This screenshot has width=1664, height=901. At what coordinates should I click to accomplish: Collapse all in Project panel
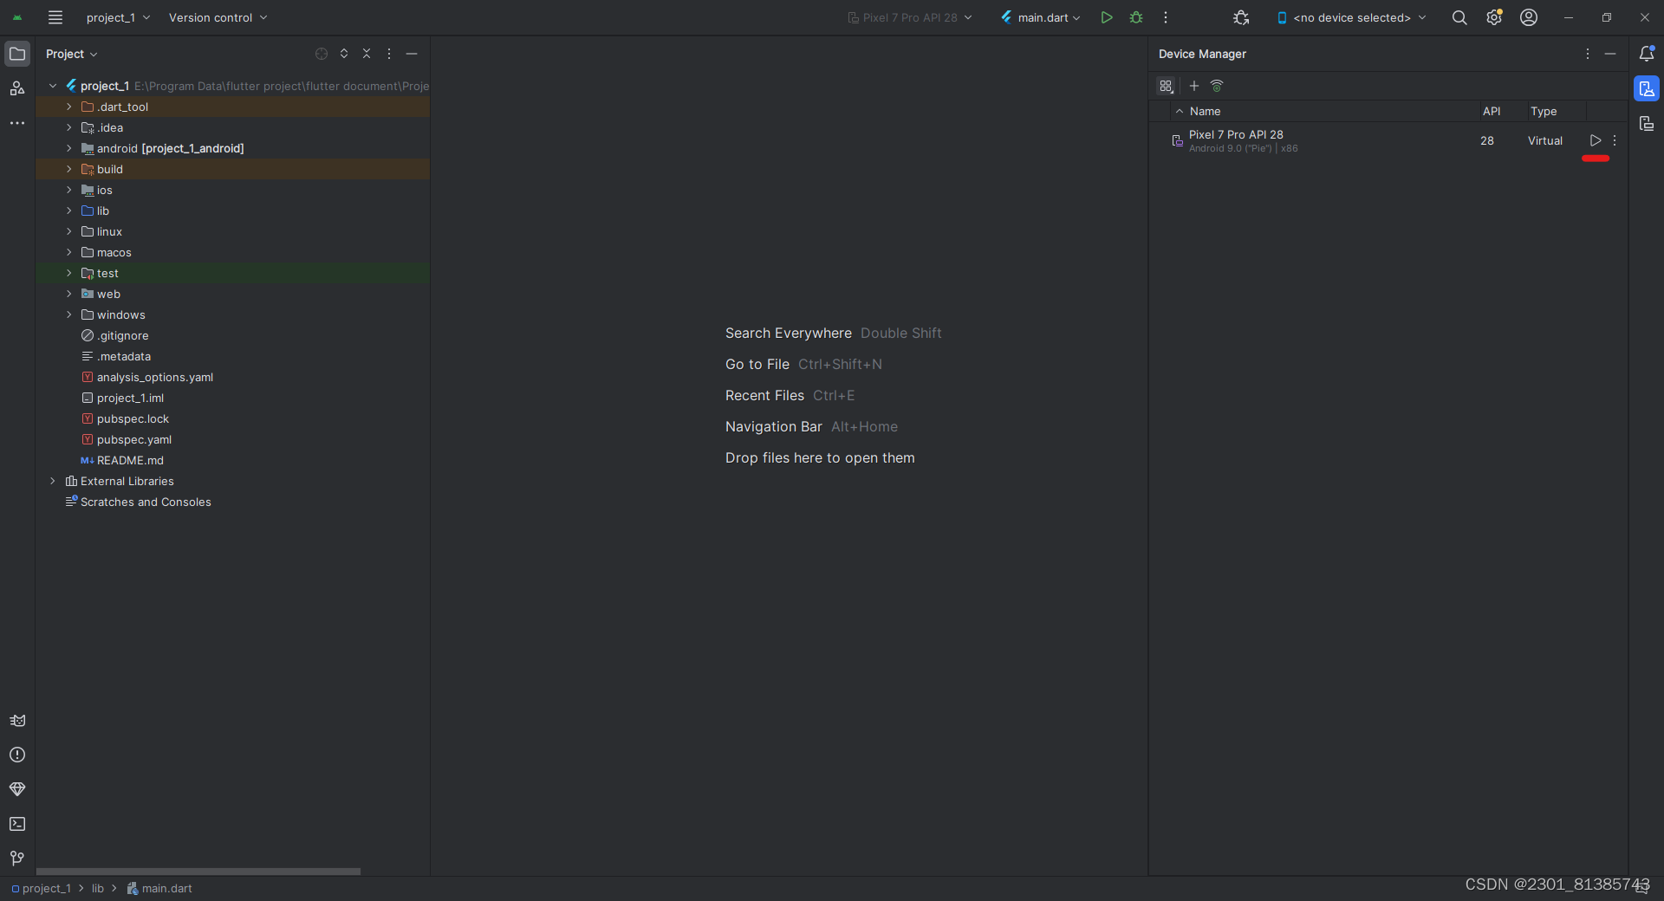point(367,54)
